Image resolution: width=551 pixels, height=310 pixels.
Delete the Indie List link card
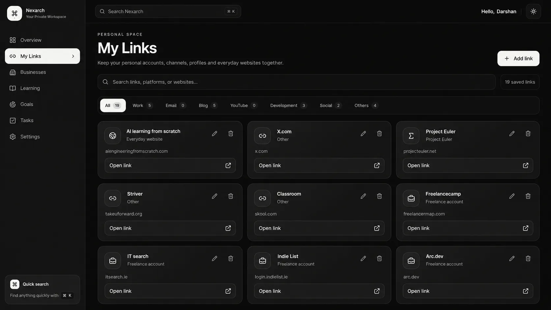pyautogui.click(x=379, y=259)
